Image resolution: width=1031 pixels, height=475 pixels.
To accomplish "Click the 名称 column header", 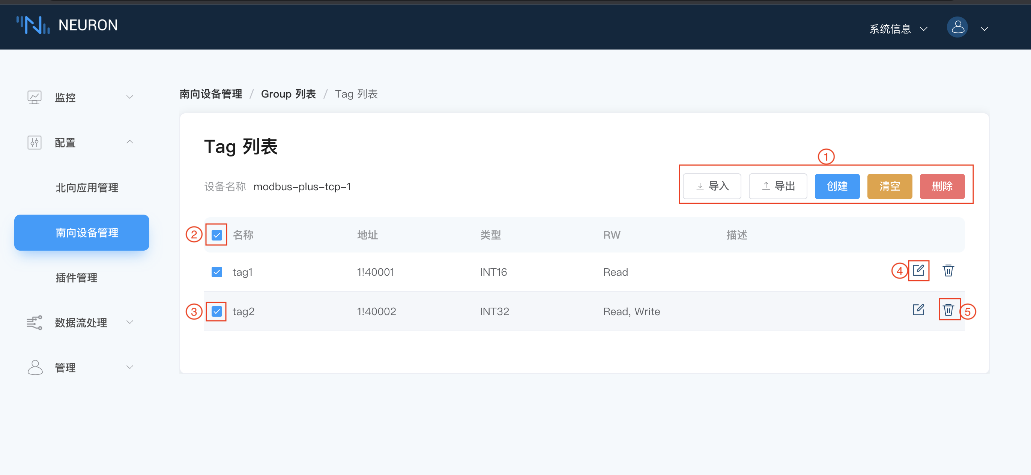I will [x=243, y=235].
